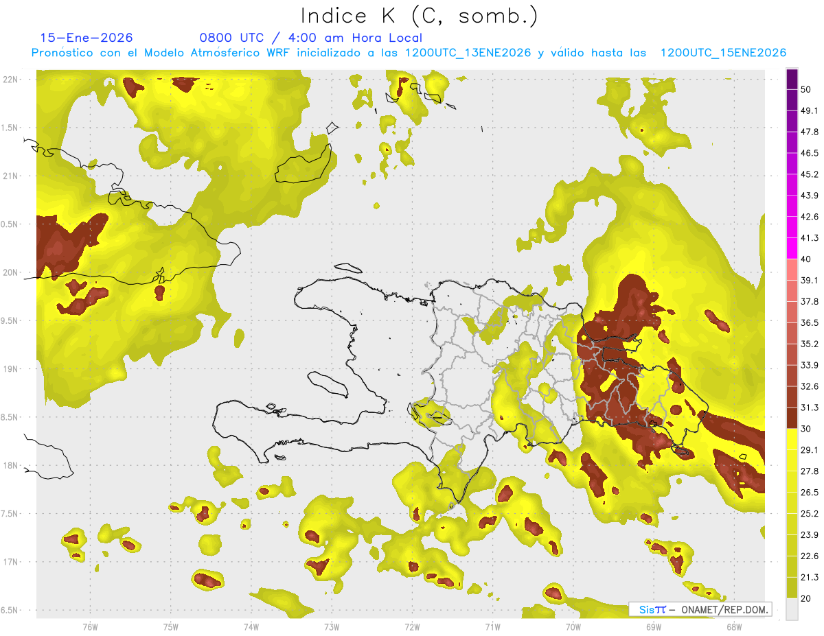
Task: Click the latitude label "7.5N"
Action: (x=10, y=514)
